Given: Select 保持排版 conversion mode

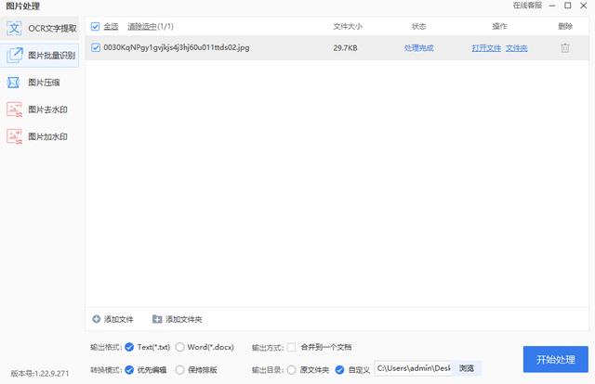Looking at the screenshot, I should [179, 369].
